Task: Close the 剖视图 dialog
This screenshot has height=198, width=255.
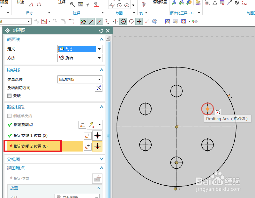Action: click(x=108, y=31)
